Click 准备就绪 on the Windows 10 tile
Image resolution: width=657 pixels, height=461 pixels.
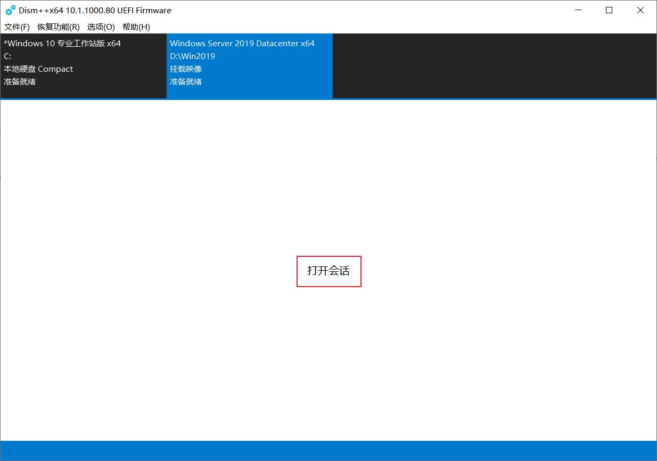[x=19, y=81]
